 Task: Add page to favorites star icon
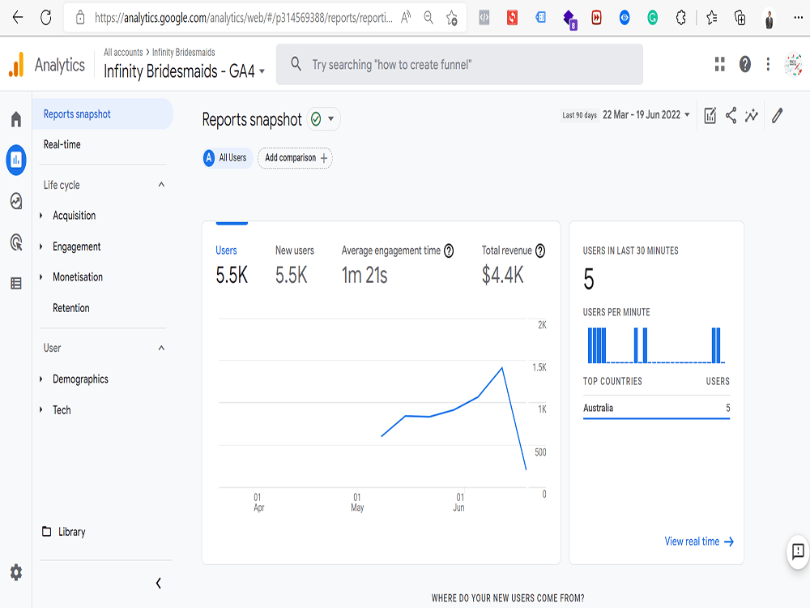[451, 18]
